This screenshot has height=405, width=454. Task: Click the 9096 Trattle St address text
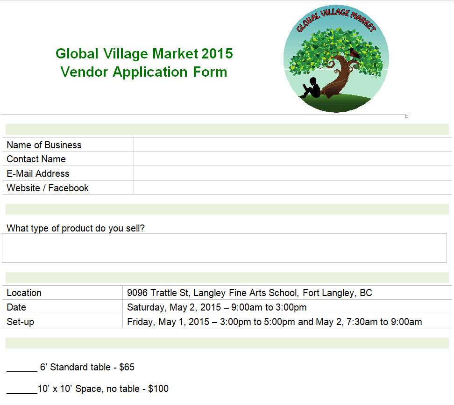(x=249, y=293)
